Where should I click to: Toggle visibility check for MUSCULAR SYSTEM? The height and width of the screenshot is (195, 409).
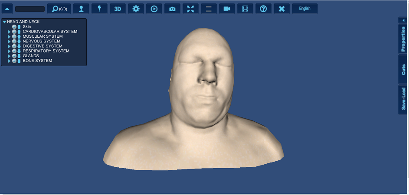tap(14, 36)
